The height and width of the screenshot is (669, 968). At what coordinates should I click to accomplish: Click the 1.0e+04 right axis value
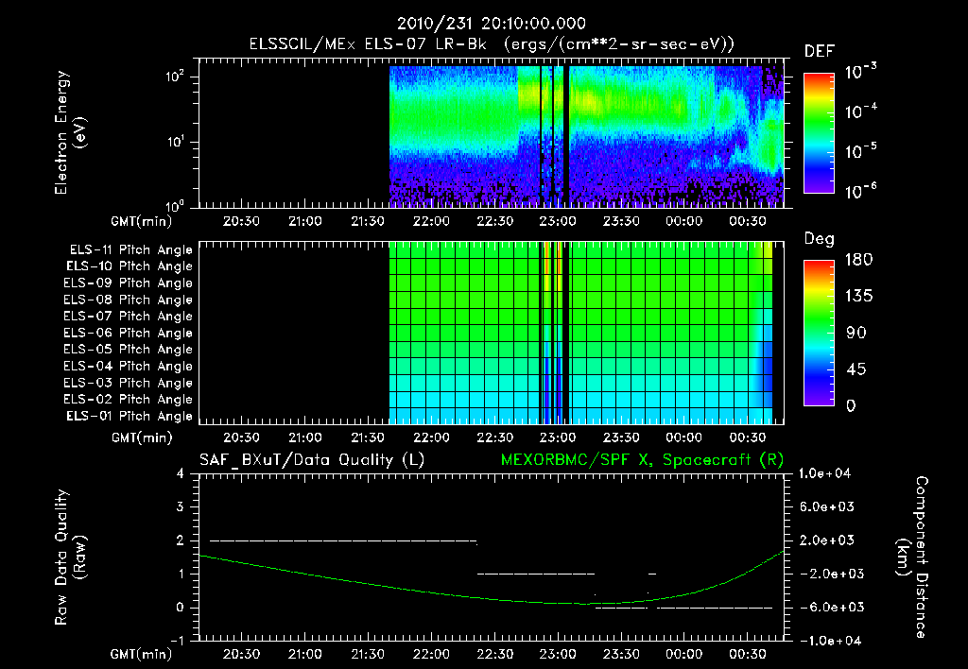[824, 473]
